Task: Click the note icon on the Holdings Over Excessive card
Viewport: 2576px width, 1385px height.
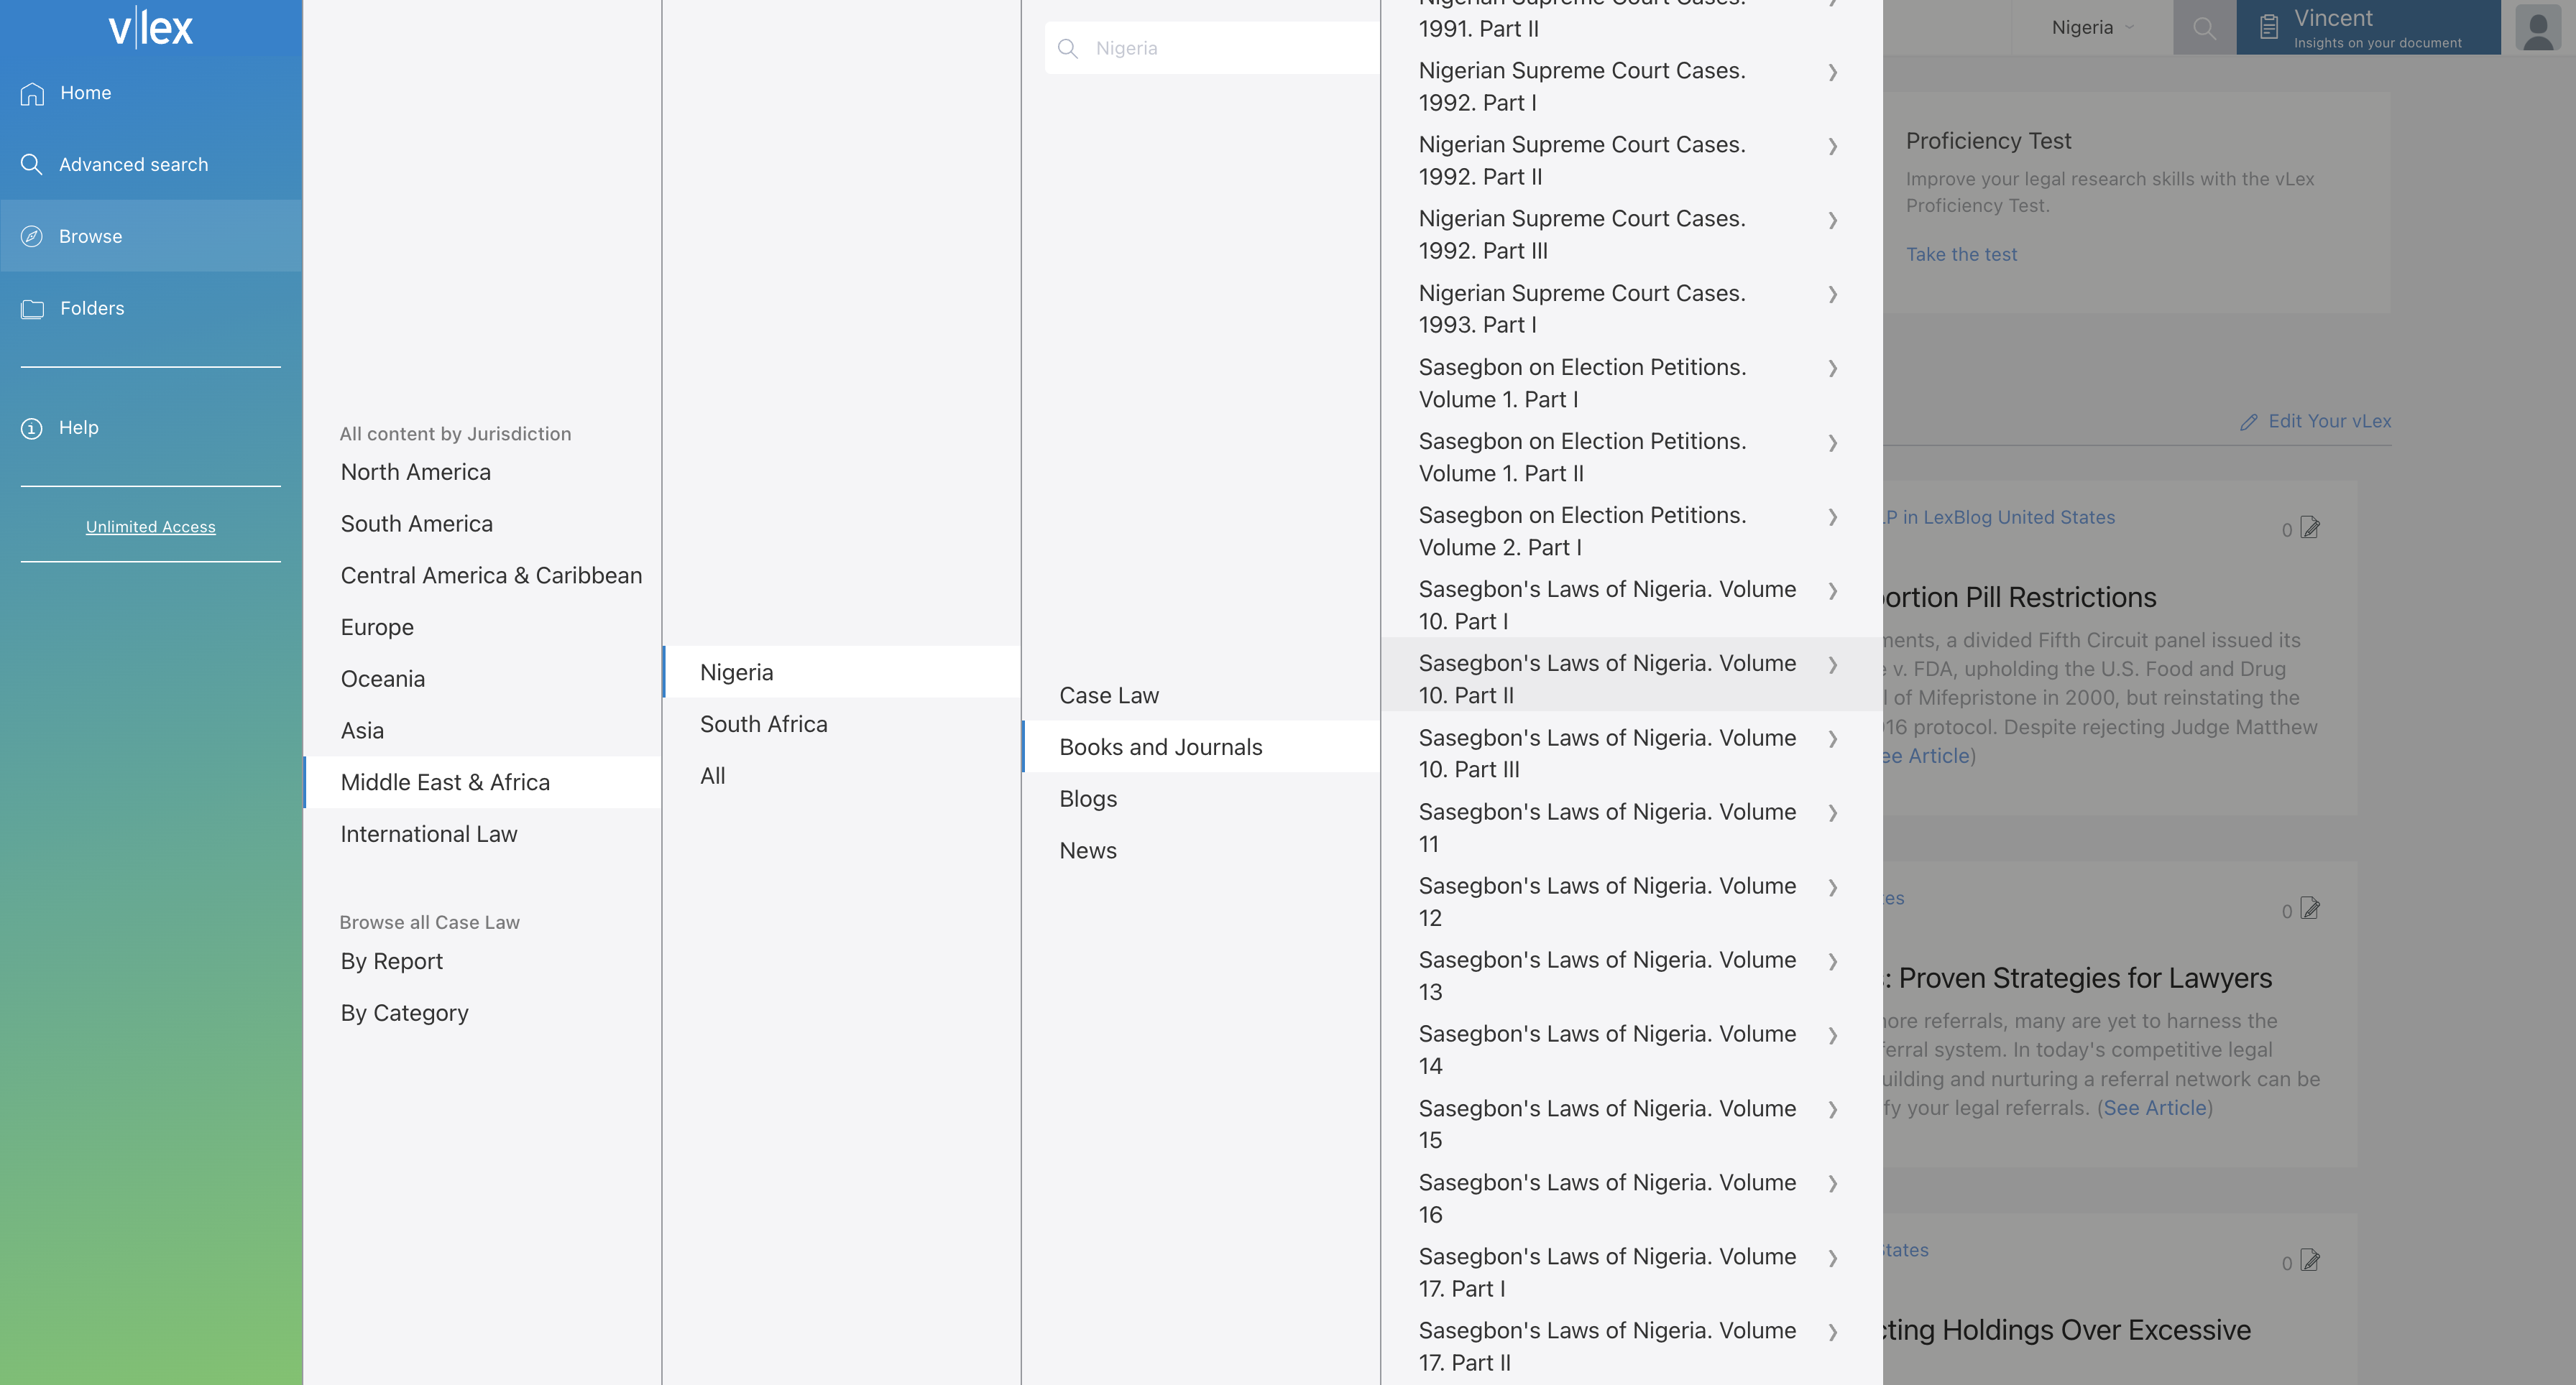Action: pos(2310,1261)
